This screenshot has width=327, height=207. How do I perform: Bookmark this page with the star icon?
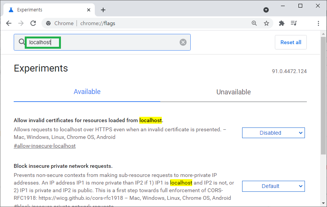(x=266, y=23)
